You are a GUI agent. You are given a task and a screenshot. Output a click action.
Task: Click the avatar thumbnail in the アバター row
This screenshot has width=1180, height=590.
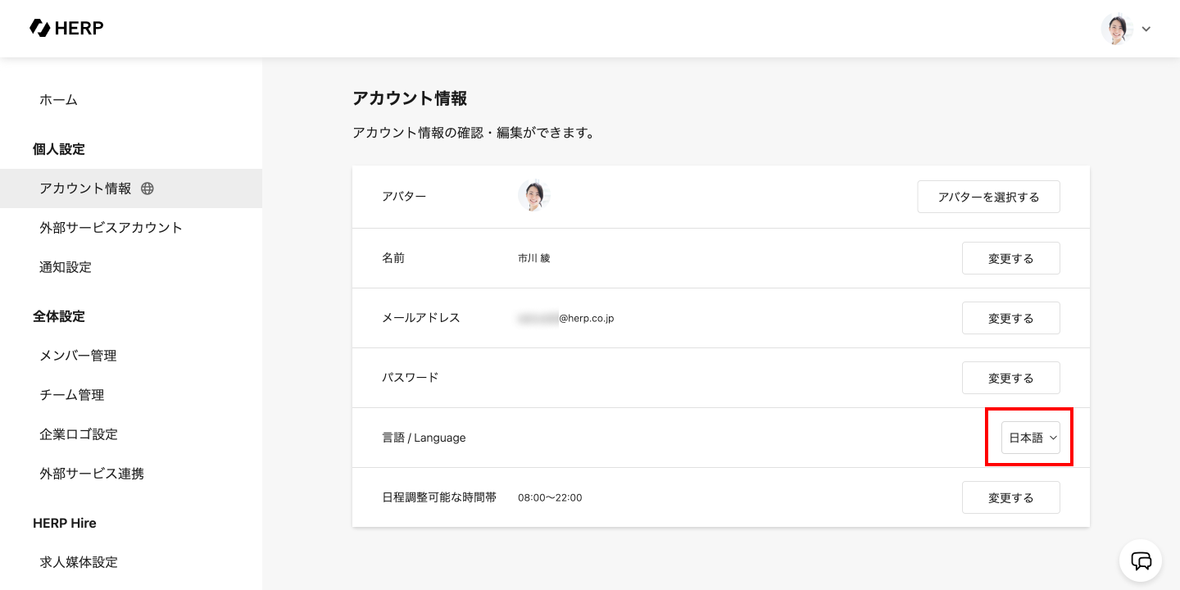533,197
